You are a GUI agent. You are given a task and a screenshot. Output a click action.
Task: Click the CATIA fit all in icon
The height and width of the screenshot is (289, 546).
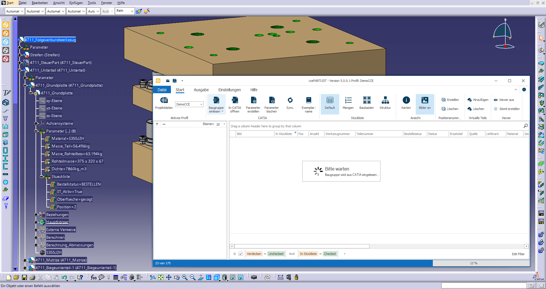(x=161, y=277)
